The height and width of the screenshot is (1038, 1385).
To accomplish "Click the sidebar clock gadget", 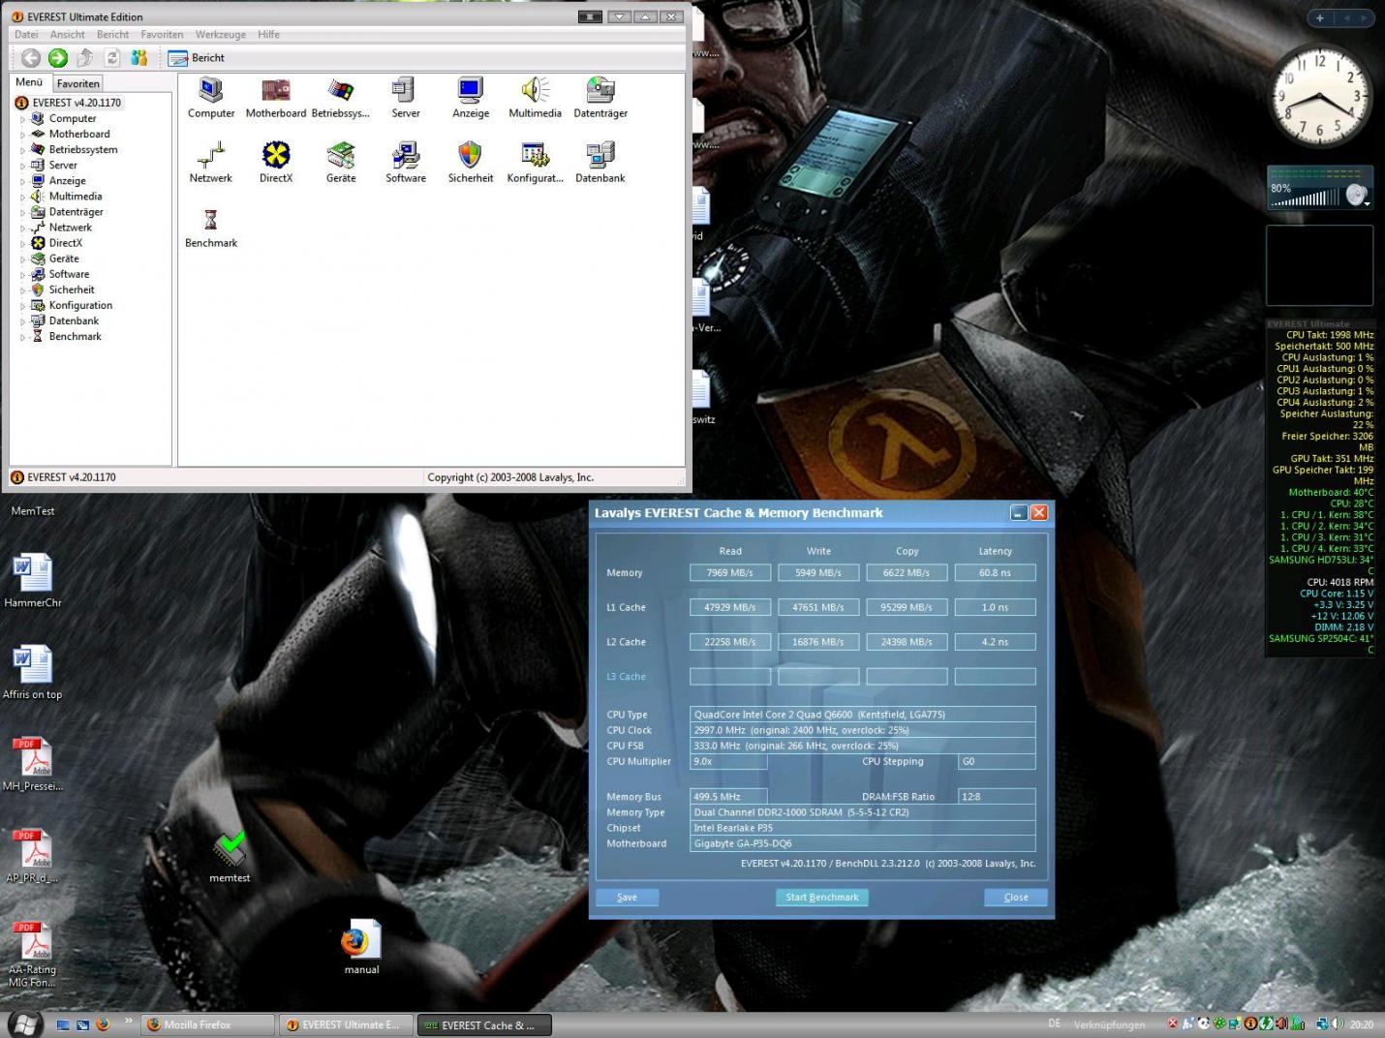I will [x=1319, y=95].
